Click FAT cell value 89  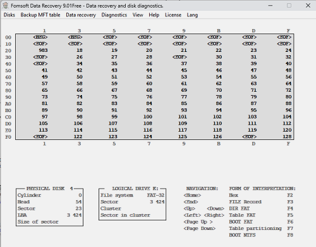[45, 110]
